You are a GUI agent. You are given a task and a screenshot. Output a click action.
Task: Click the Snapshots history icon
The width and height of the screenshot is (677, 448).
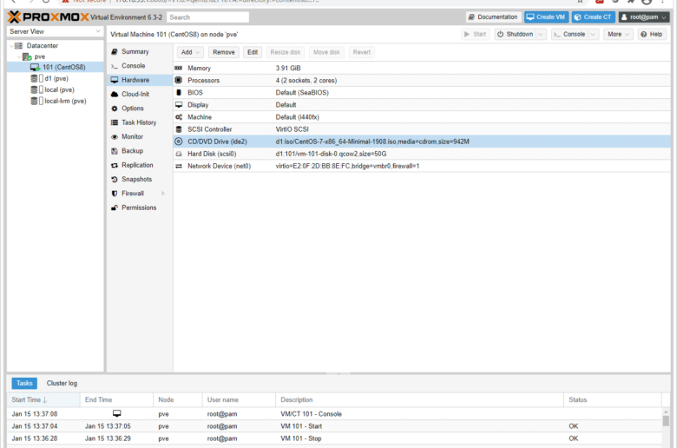tap(115, 179)
